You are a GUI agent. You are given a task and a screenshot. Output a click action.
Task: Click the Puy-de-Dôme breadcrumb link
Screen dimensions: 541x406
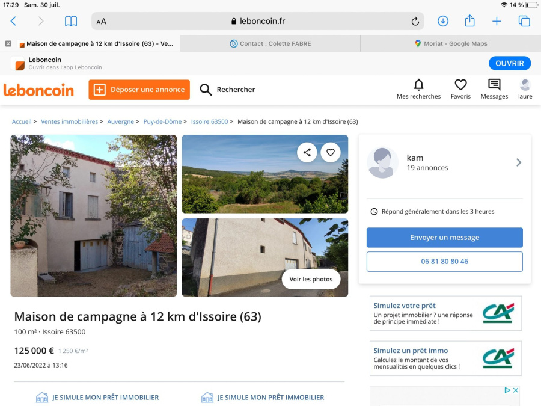click(162, 121)
